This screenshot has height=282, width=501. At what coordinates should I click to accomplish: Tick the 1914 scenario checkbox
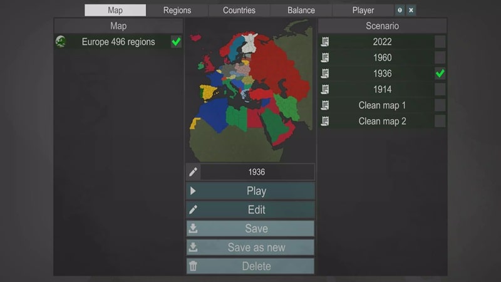click(x=440, y=90)
